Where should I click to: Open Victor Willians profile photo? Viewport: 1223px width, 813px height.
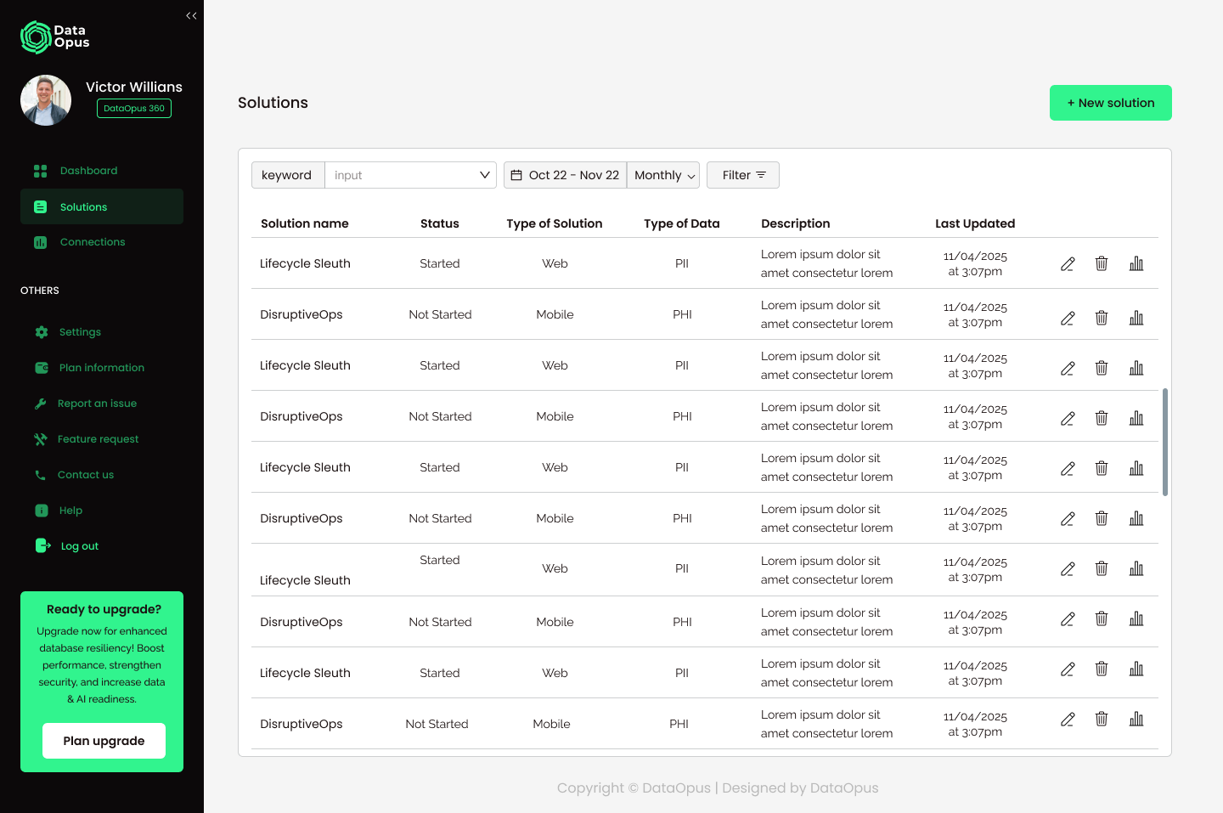pos(46,100)
